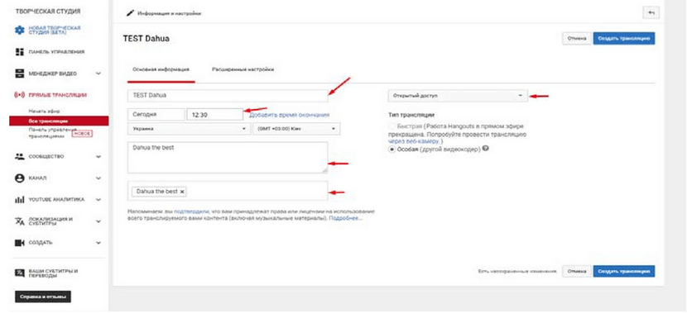The width and height of the screenshot is (687, 313).
Task: Expand the СООБЩЕСТВО section chevron
Action: (98, 156)
